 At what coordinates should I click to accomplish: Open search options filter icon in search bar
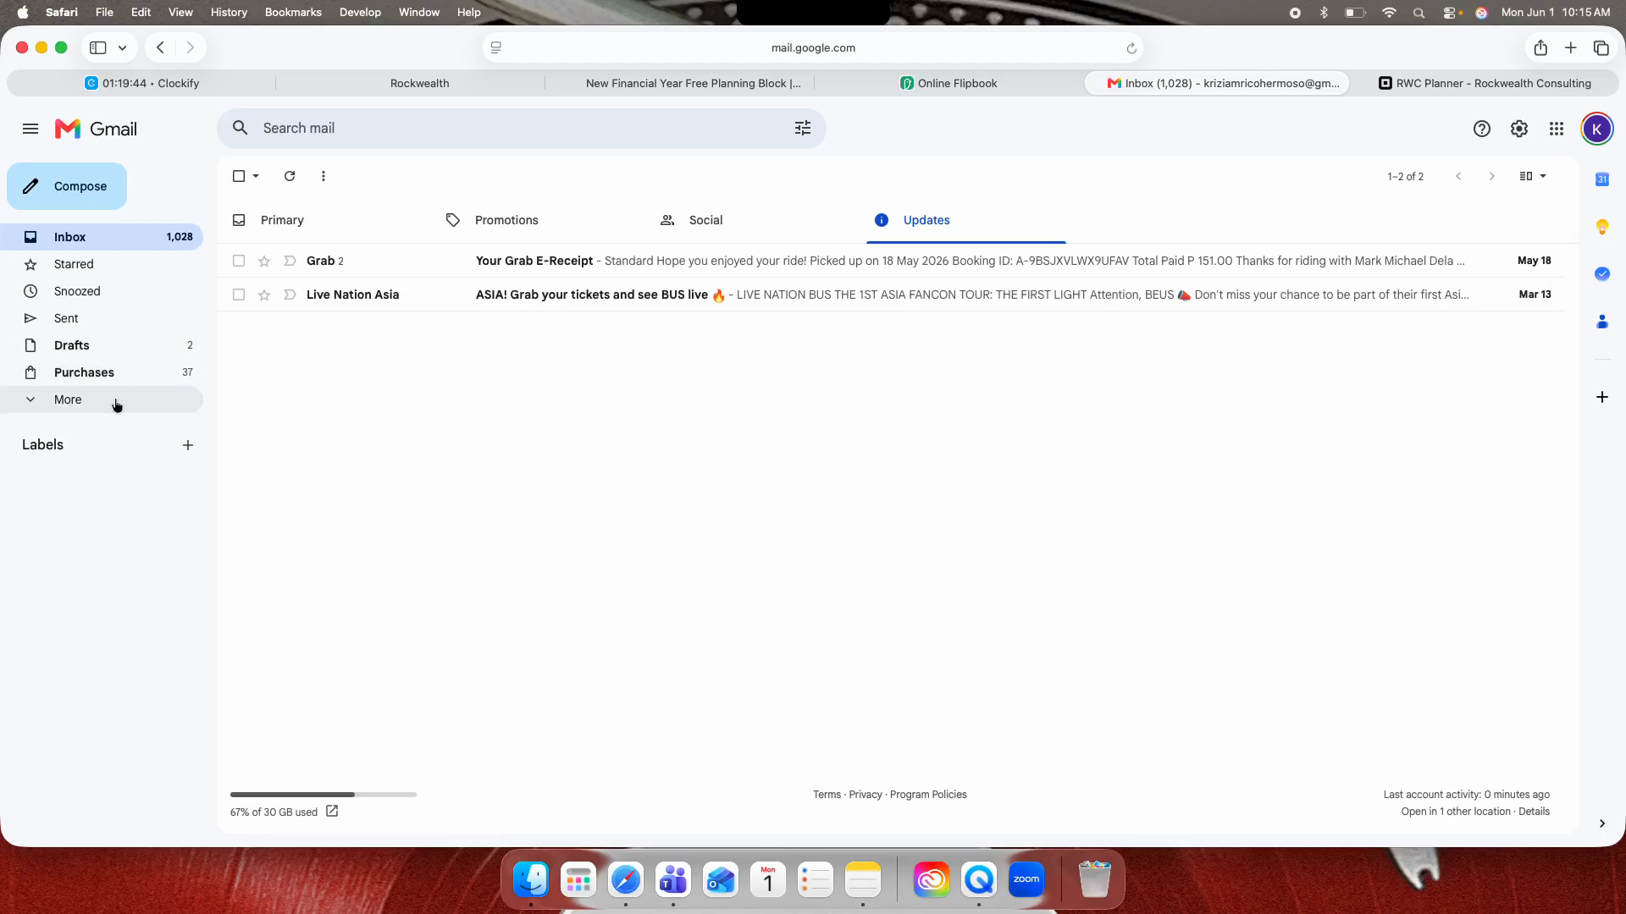point(802,128)
